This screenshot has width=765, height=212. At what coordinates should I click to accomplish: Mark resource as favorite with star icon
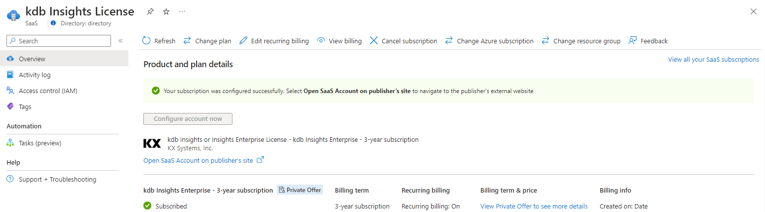(x=166, y=12)
